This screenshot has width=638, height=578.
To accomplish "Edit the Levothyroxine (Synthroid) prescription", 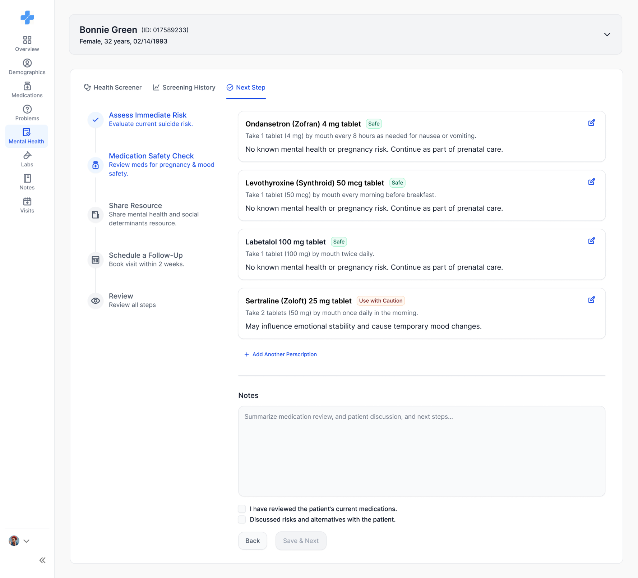I will pyautogui.click(x=591, y=182).
